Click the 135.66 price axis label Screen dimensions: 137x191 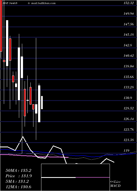click(x=129, y=77)
